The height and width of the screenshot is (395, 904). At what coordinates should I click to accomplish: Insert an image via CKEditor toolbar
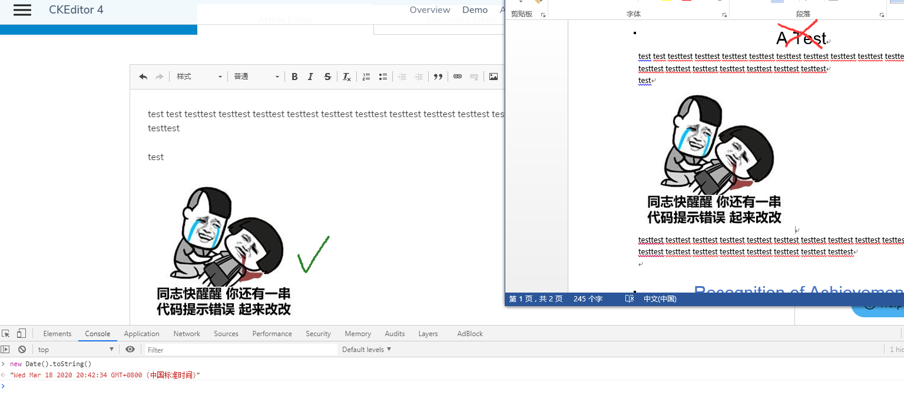click(x=494, y=77)
